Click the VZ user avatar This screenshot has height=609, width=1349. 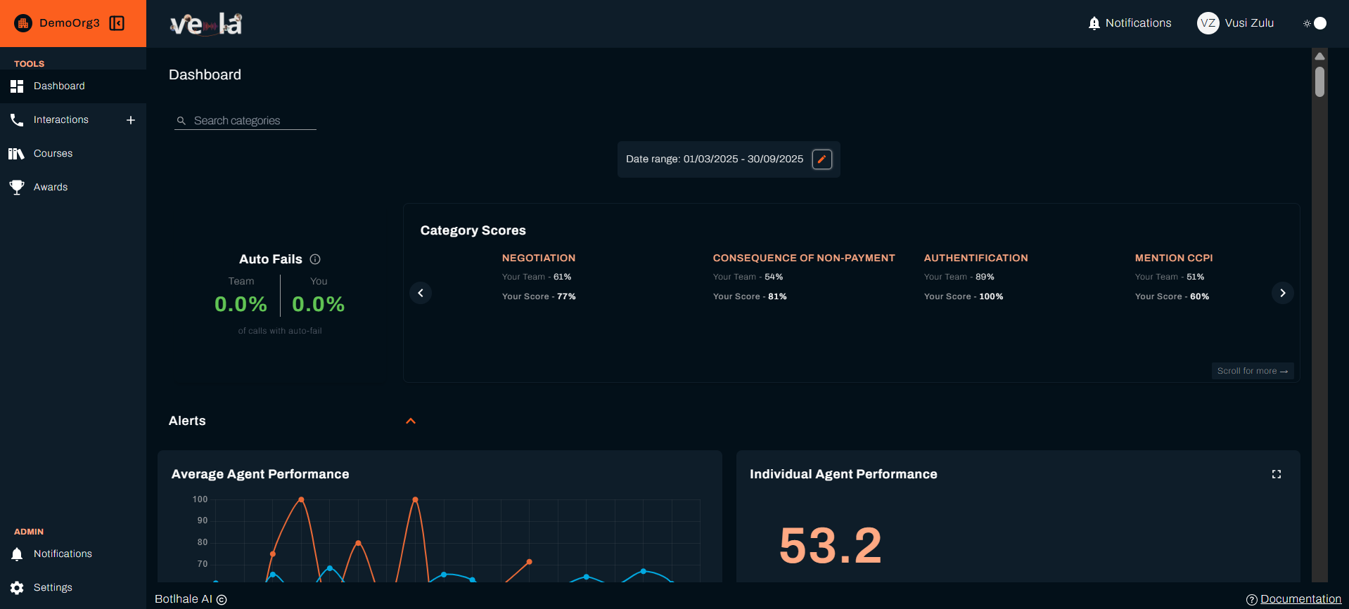pyautogui.click(x=1208, y=23)
